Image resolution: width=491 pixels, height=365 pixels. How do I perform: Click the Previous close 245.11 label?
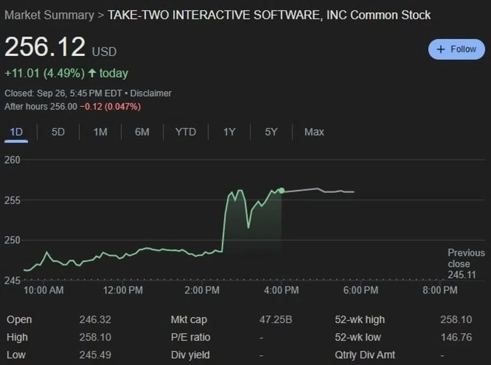coord(466,264)
